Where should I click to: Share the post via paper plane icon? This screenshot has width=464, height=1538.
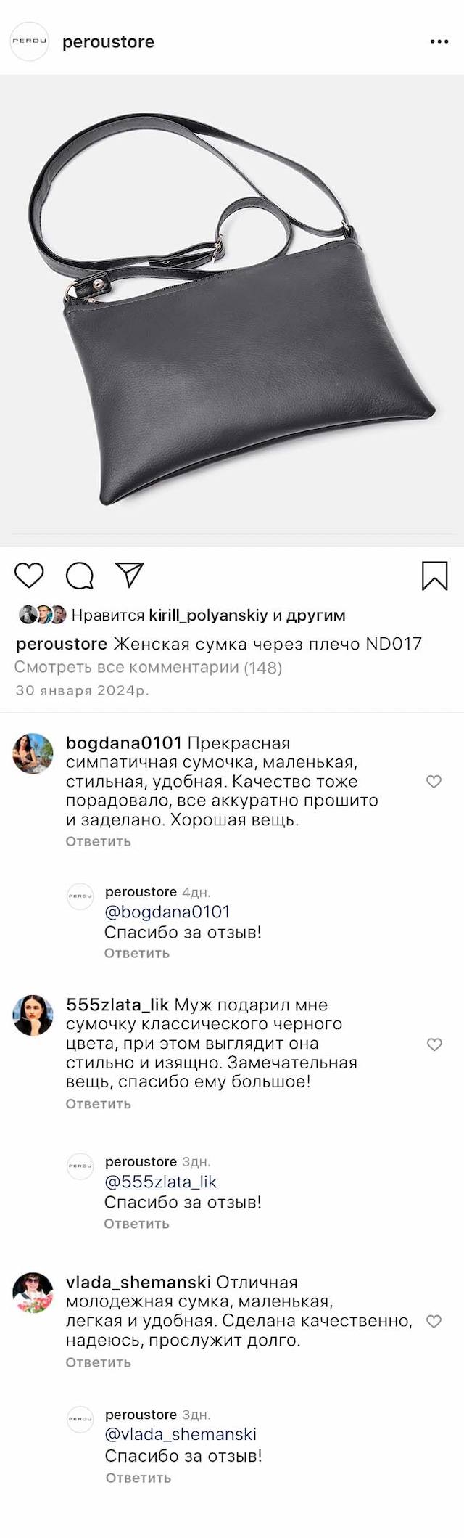pyautogui.click(x=130, y=575)
